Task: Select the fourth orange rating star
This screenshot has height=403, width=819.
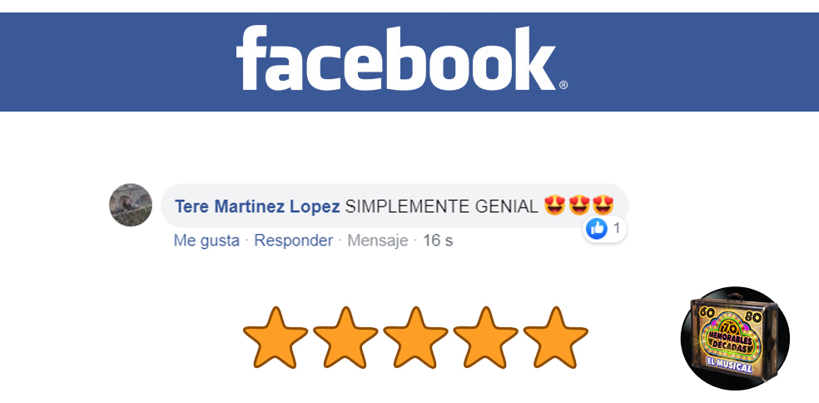Action: click(485, 338)
